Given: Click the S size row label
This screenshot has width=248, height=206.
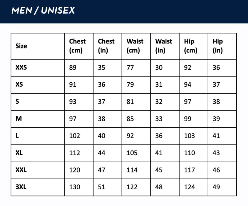Looking at the screenshot, I should pyautogui.click(x=17, y=101).
